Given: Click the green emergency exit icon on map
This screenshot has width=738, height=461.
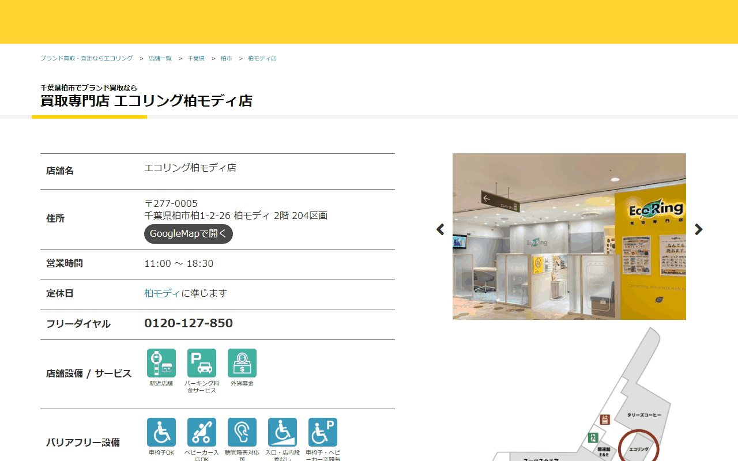Looking at the screenshot, I should 593,438.
